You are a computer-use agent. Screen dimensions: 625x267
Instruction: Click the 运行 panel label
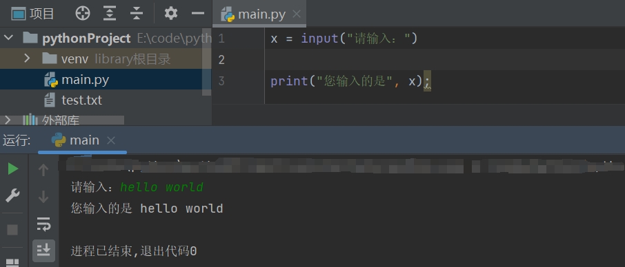(17, 140)
